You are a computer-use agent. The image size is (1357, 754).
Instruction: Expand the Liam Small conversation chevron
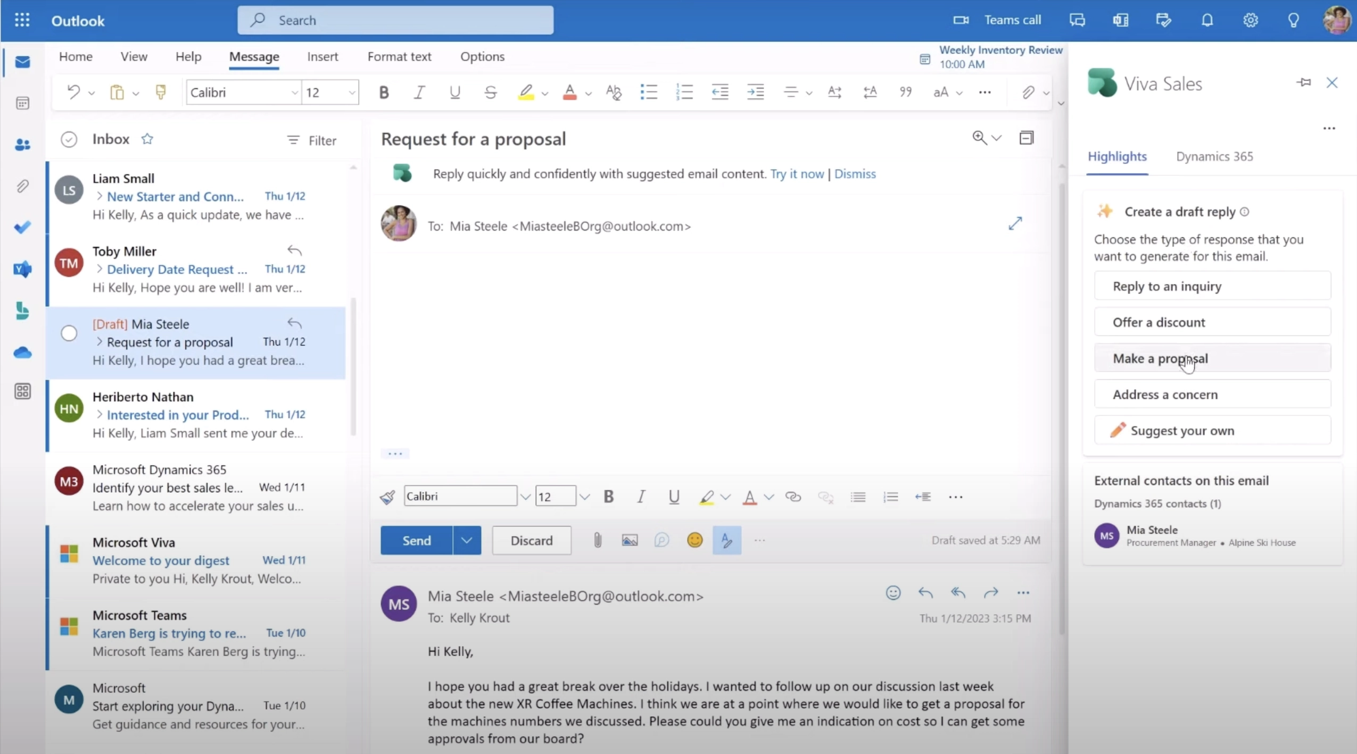99,196
